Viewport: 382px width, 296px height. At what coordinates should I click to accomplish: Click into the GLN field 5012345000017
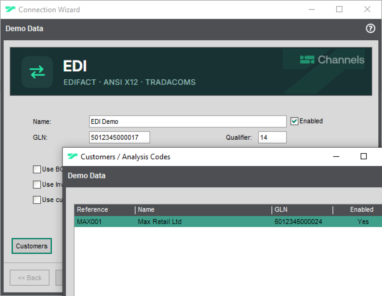119,137
